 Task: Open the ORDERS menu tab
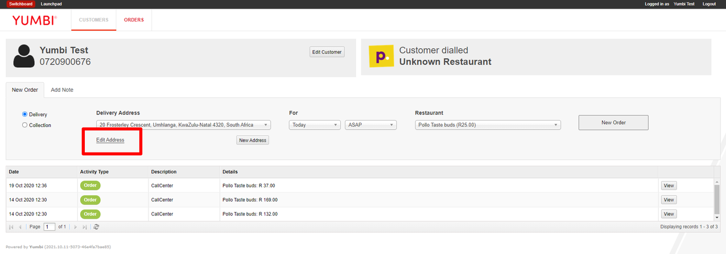click(x=134, y=20)
